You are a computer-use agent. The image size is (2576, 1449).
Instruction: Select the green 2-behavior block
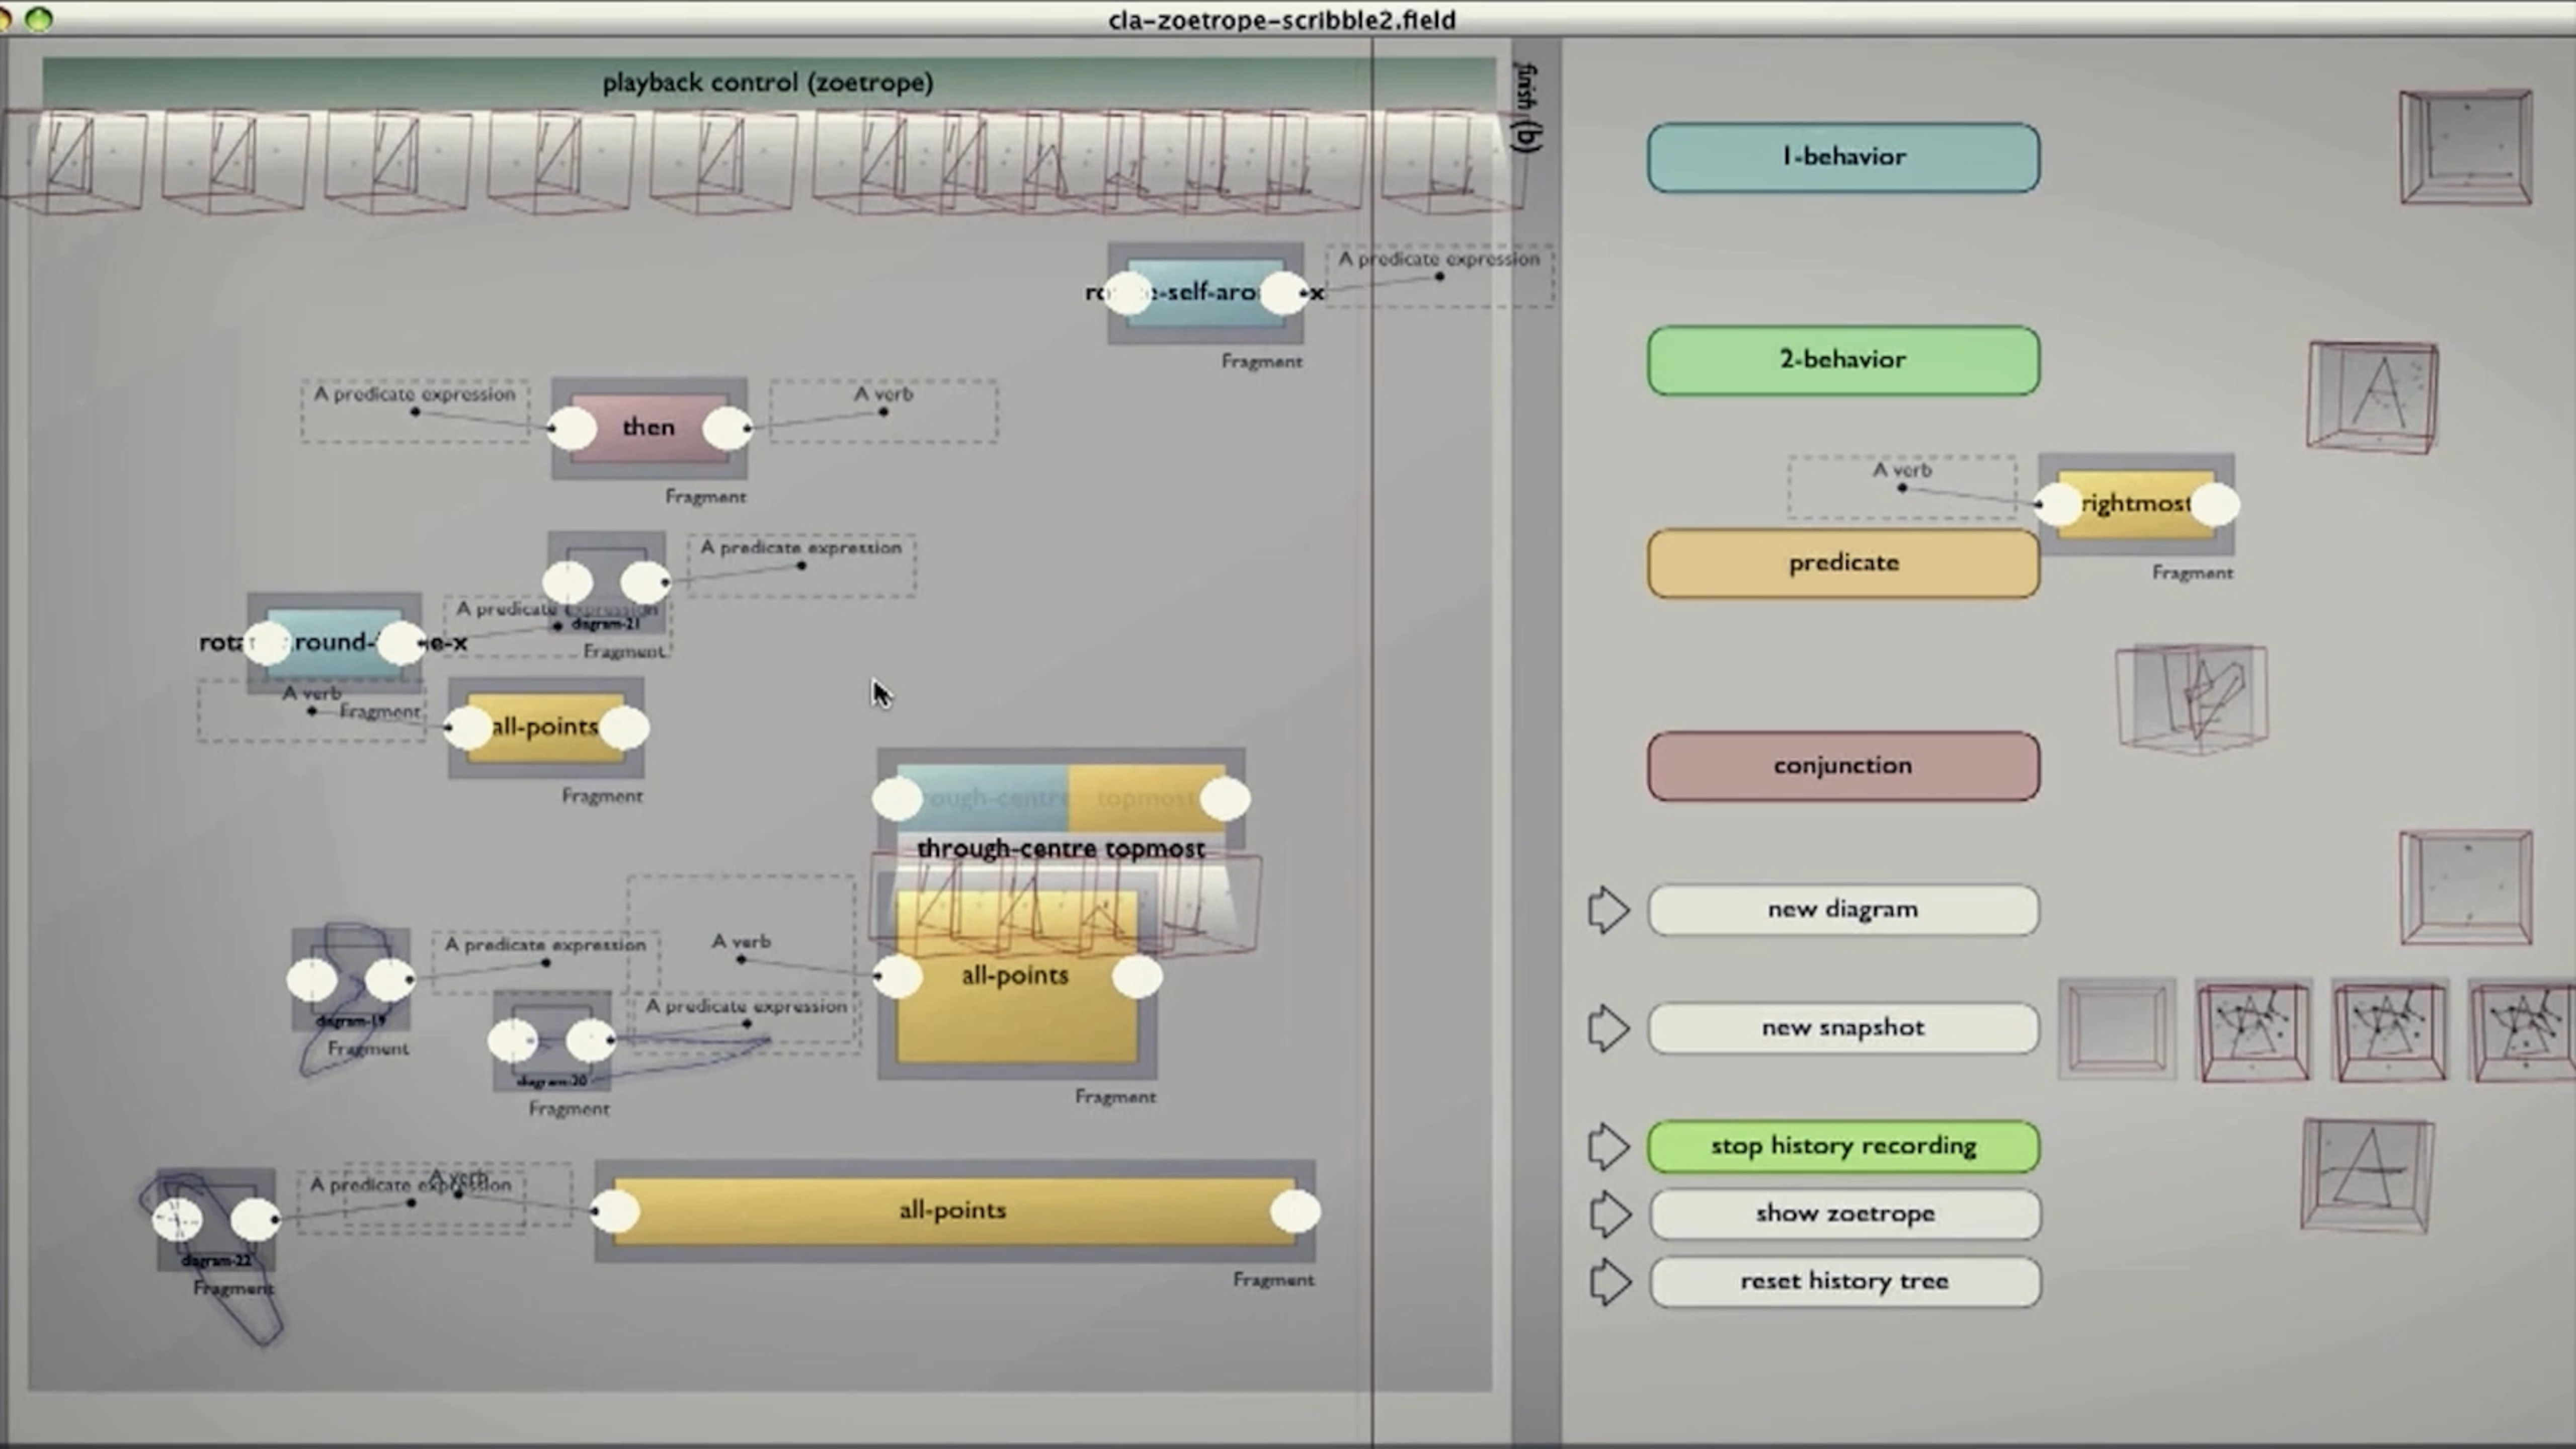pyautogui.click(x=1843, y=360)
